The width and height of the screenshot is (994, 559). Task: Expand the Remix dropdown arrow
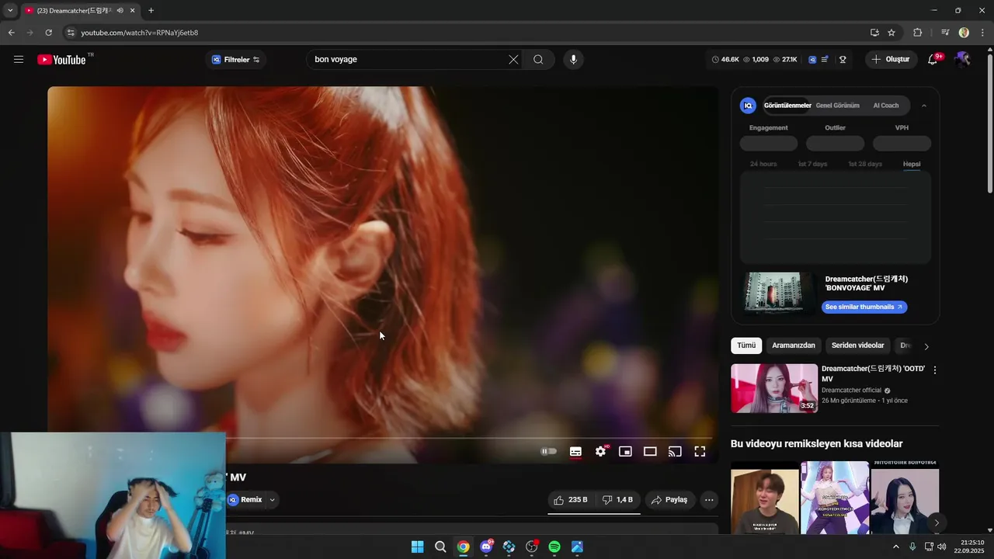pos(272,500)
